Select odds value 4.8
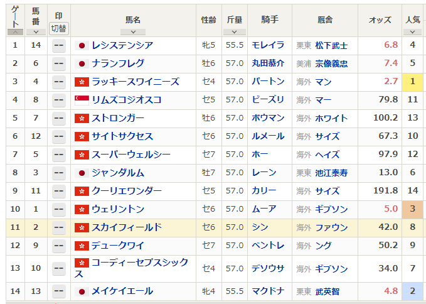Image resolution: width=426 pixels, height=304 pixels. coord(391,291)
